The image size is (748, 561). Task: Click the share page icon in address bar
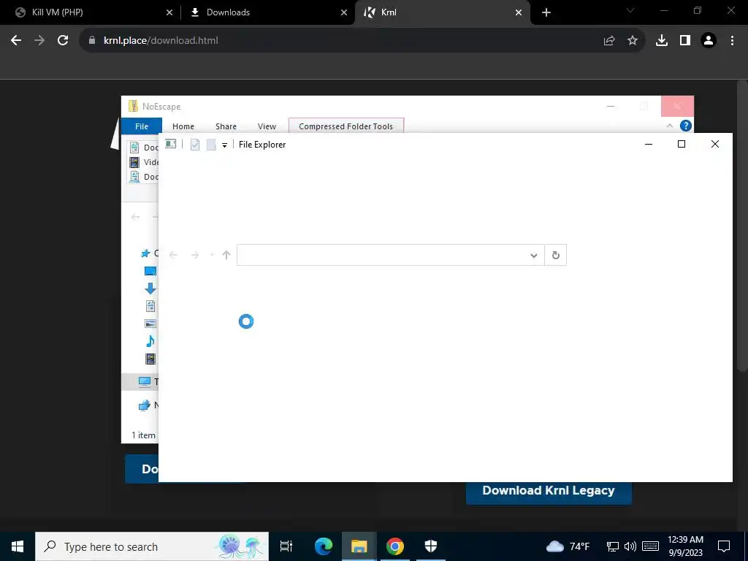(609, 41)
